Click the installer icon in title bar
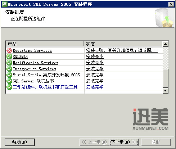Image resolution: width=176 pixels, height=149 pixels. [5, 4]
